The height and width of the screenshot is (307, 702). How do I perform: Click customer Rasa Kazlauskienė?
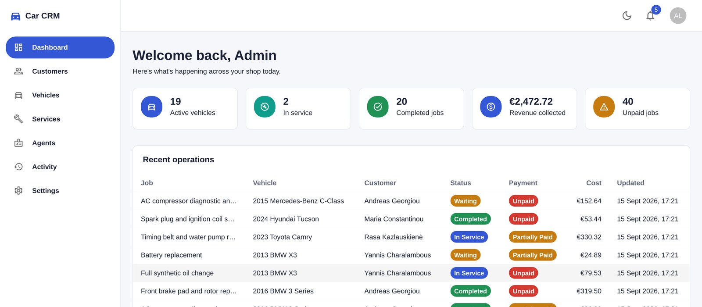point(394,237)
